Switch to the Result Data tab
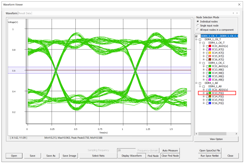 tap(25, 13)
